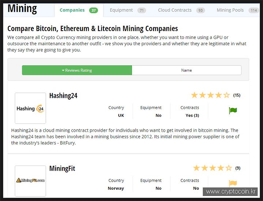Click the MiningFit star rating
The width and height of the screenshot is (263, 201).
tap(212, 168)
